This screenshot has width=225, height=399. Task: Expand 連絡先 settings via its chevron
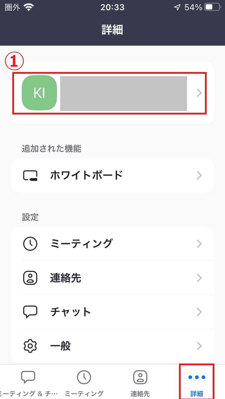(199, 278)
